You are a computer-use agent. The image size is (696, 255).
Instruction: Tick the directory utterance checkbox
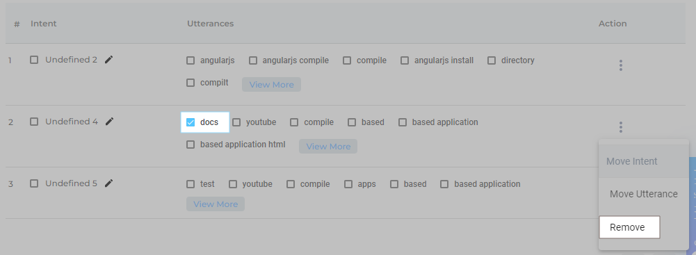492,60
